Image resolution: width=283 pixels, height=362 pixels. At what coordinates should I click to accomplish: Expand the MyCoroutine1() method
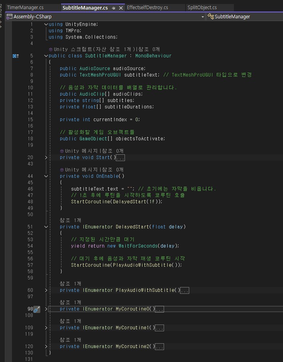click(x=46, y=328)
